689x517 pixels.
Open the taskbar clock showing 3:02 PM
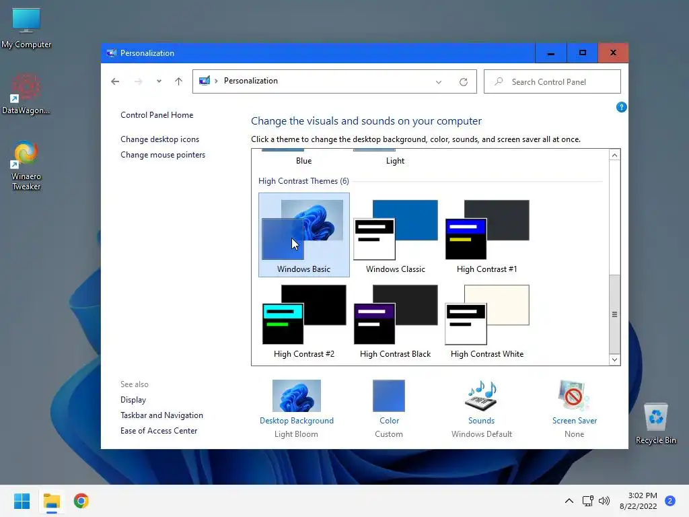[639, 501]
